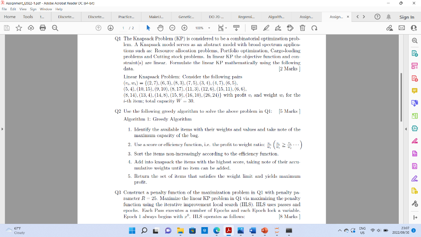This screenshot has height=237, width=421.
Task: Activate the Selection arrow tool
Action: 148,28
